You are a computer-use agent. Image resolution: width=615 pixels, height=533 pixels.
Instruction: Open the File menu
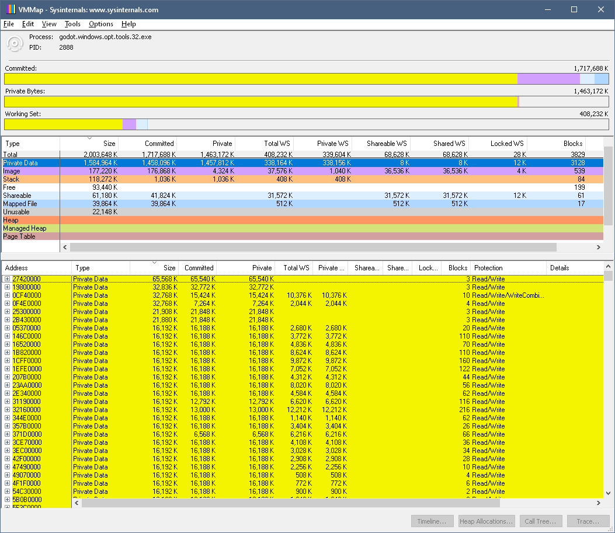tap(9, 24)
